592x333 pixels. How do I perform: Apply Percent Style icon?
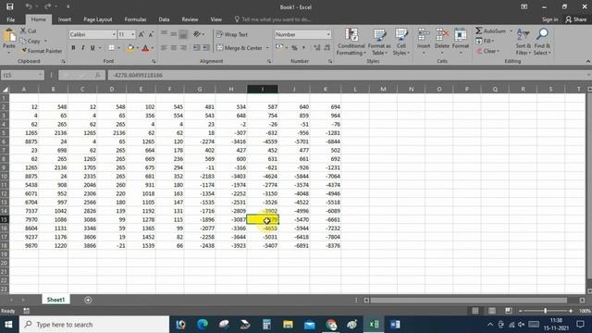(x=294, y=48)
